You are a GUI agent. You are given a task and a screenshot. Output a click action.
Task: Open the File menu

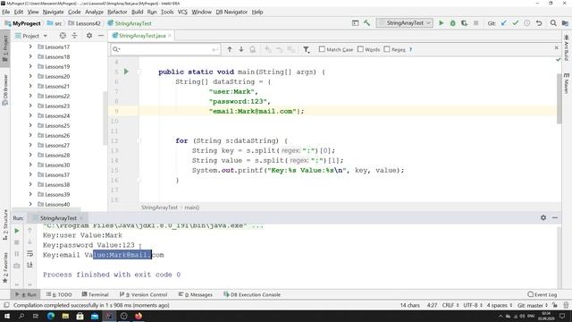[x=6, y=12]
